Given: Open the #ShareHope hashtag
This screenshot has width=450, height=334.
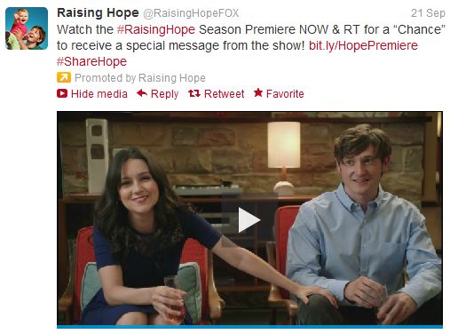Looking at the screenshot, I should point(91,61).
